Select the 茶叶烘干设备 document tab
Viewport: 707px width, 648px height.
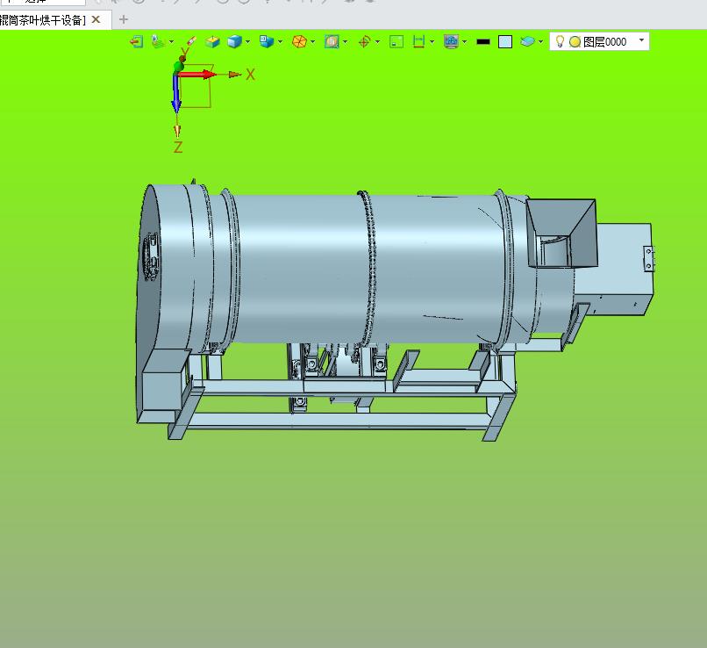pyautogui.click(x=43, y=20)
